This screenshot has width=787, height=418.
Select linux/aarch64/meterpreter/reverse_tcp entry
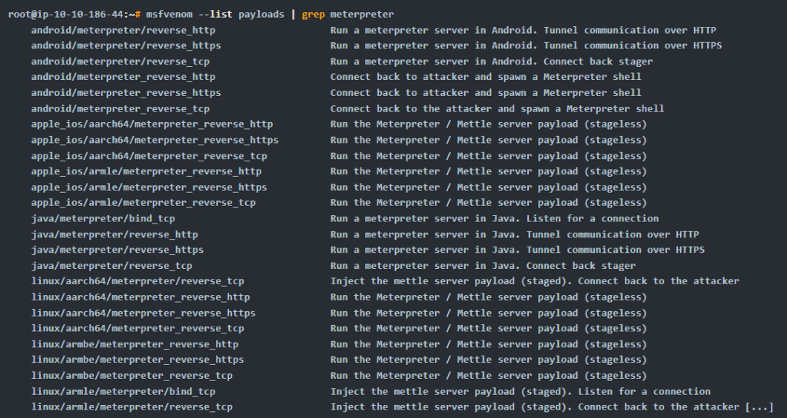click(x=138, y=281)
